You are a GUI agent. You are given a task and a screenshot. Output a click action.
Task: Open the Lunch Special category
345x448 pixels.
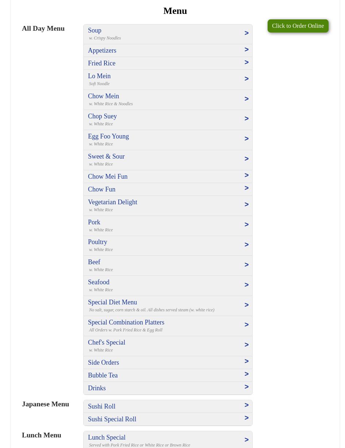point(107,437)
